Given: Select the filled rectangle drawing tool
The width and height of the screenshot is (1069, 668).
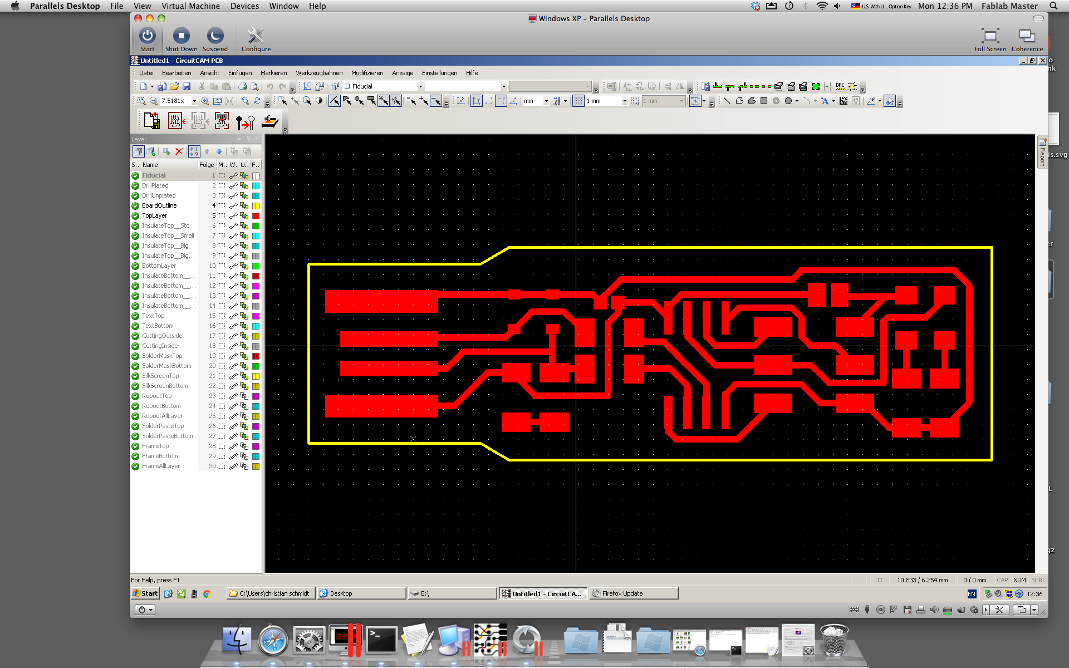Looking at the screenshot, I should 764,101.
